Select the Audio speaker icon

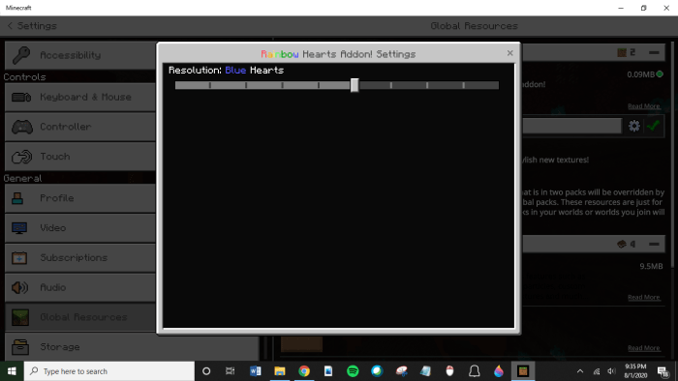click(x=19, y=287)
